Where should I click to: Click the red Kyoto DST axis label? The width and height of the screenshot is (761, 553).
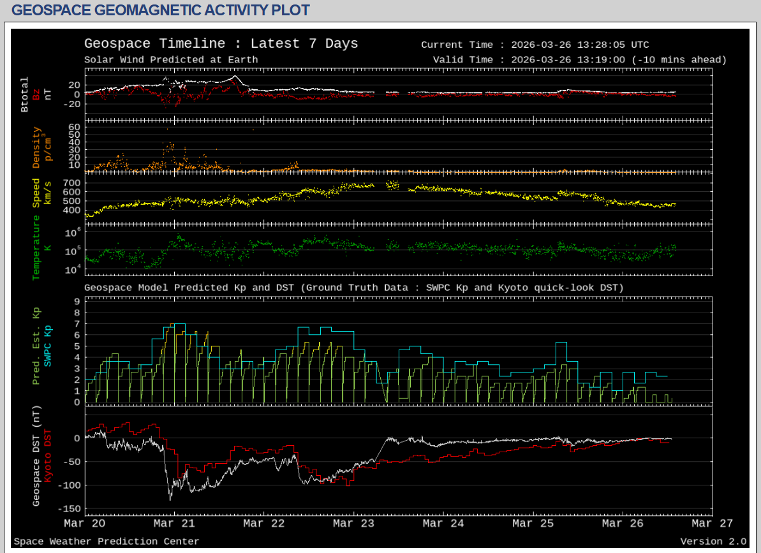[x=48, y=457]
